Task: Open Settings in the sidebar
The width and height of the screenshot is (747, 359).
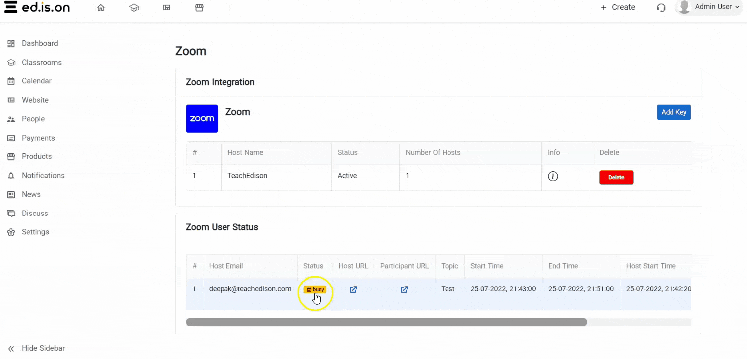Action: click(35, 232)
